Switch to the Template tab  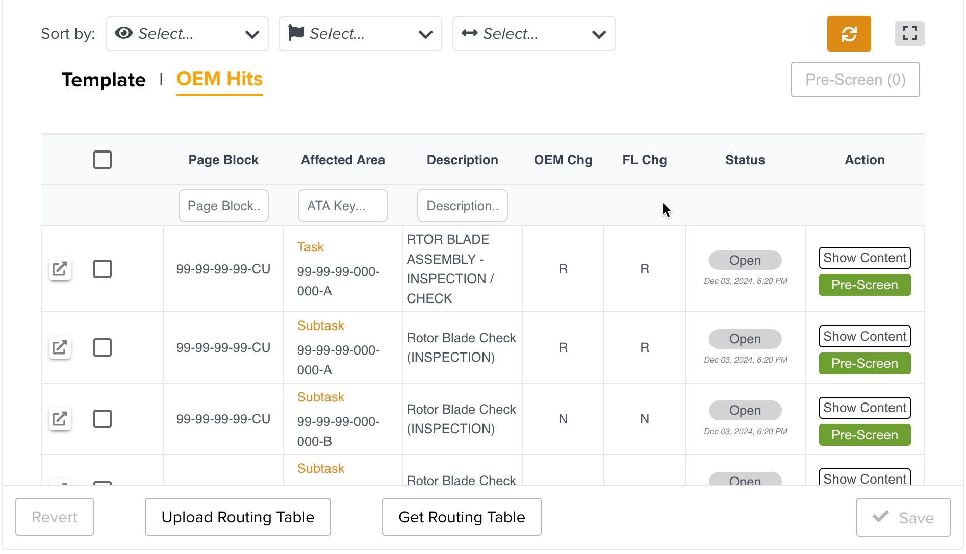coord(104,80)
